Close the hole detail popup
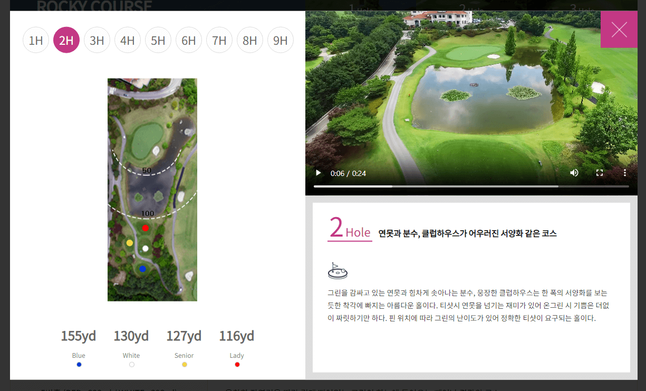 [619, 29]
